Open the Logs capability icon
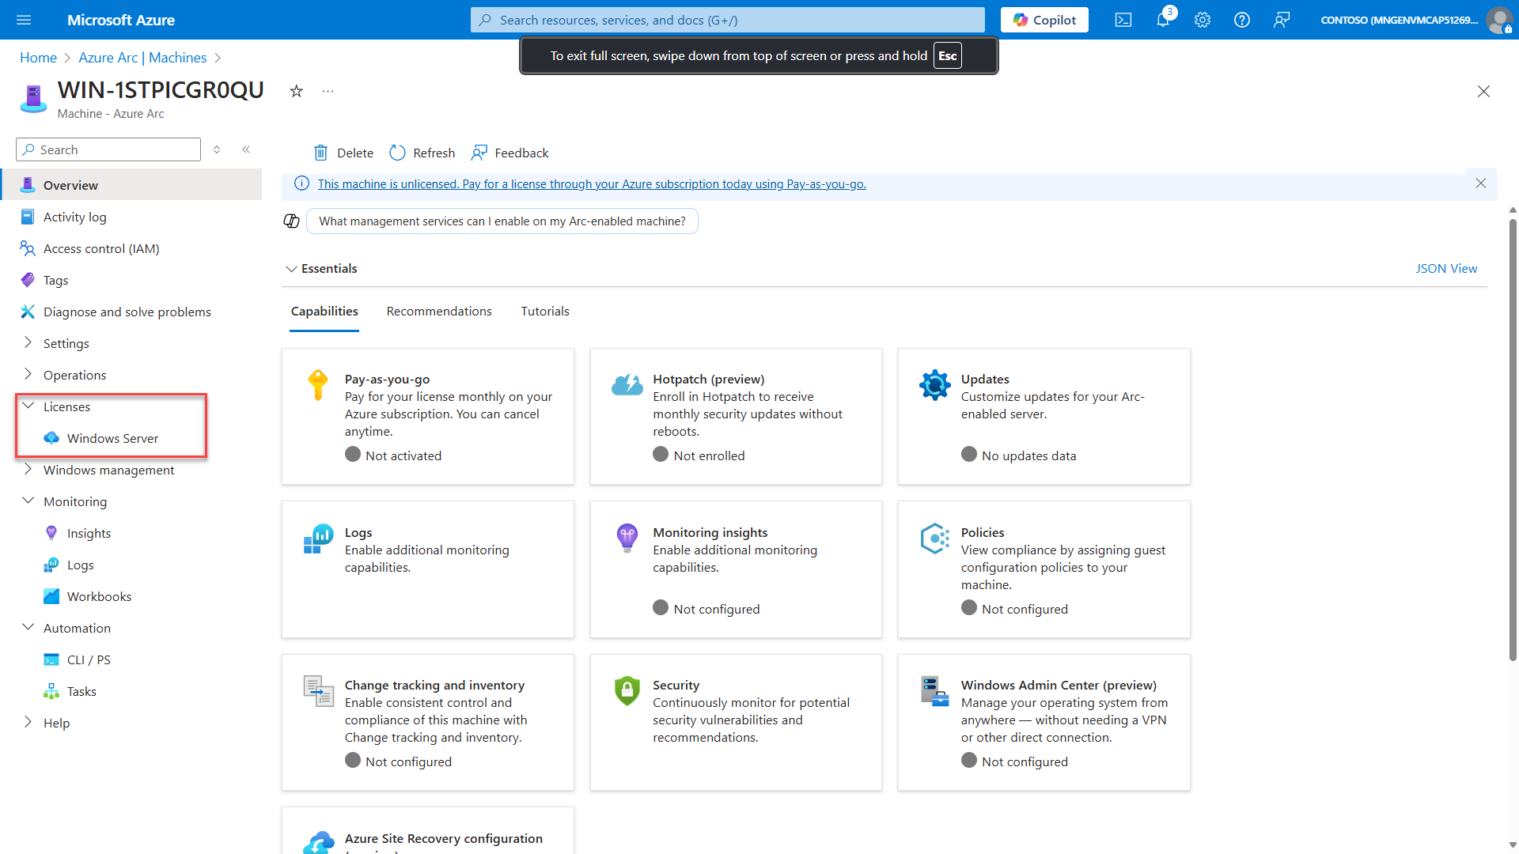The height and width of the screenshot is (854, 1519). coord(319,538)
